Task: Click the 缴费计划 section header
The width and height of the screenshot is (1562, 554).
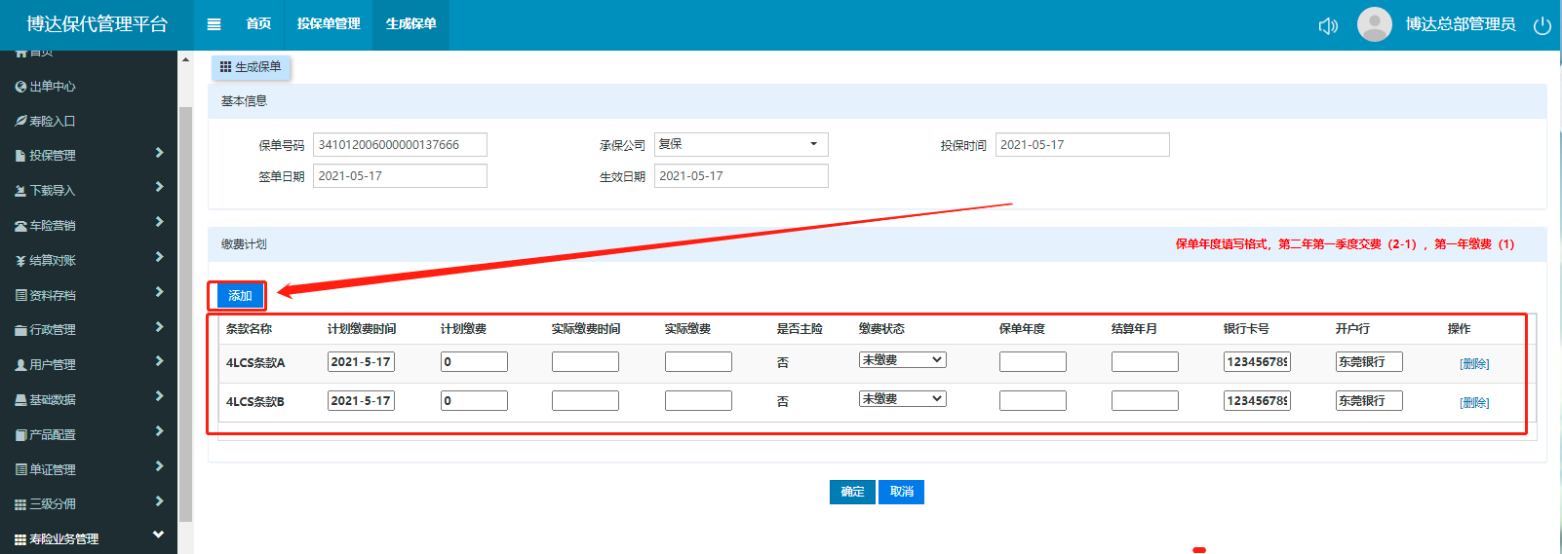Action: pos(877,244)
